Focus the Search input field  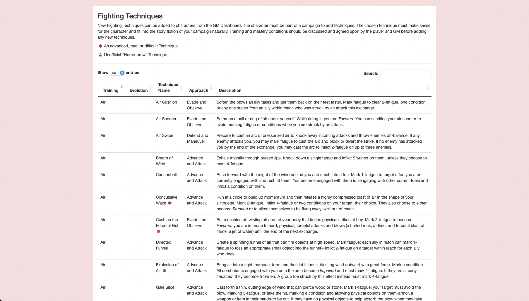406,73
